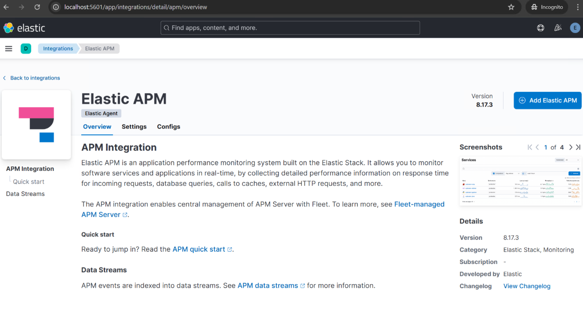Open the newsfeed celebration icon
The height and width of the screenshot is (314, 583).
558,28
